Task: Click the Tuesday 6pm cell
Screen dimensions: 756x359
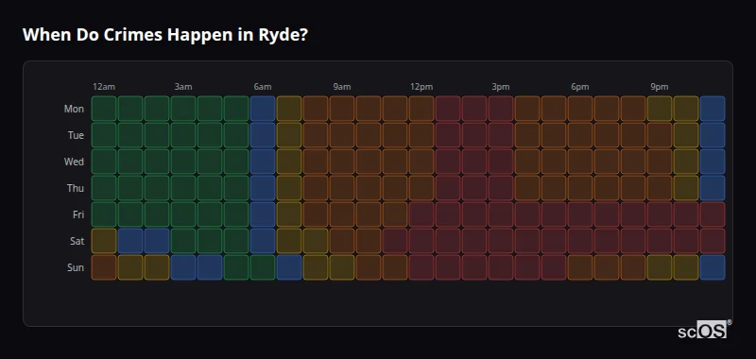Action: [580, 135]
